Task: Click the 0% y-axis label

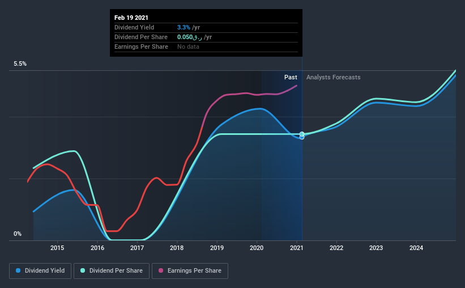Action: point(18,234)
